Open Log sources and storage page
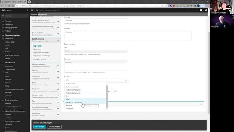This screenshot has height=132, width=234. 42,56
